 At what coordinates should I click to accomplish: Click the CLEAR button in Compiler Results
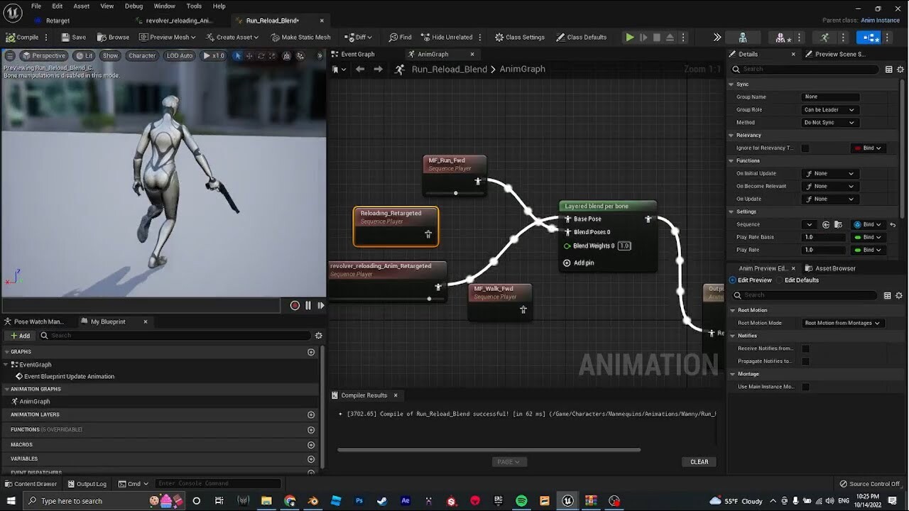(x=699, y=461)
